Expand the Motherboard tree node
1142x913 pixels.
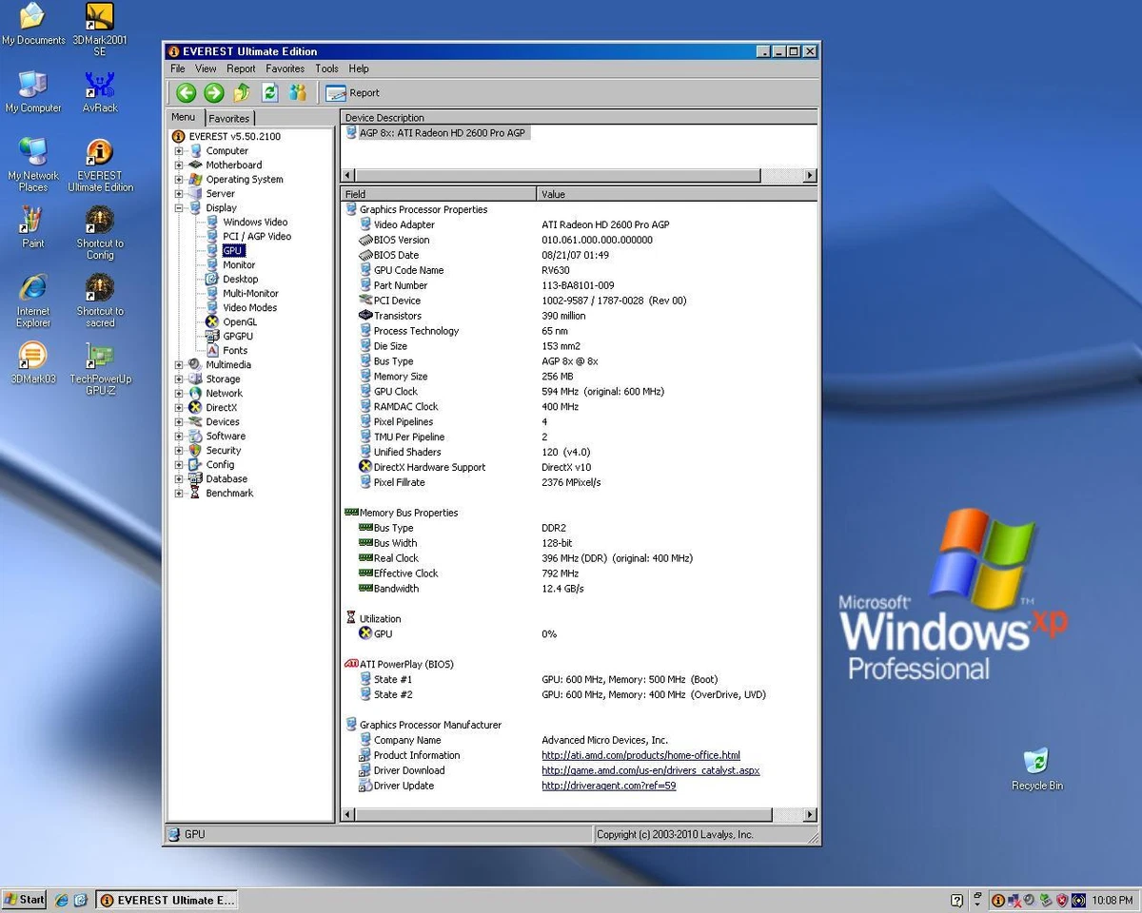point(178,165)
